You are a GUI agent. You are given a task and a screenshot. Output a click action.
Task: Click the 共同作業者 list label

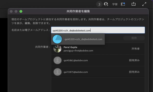43,47
